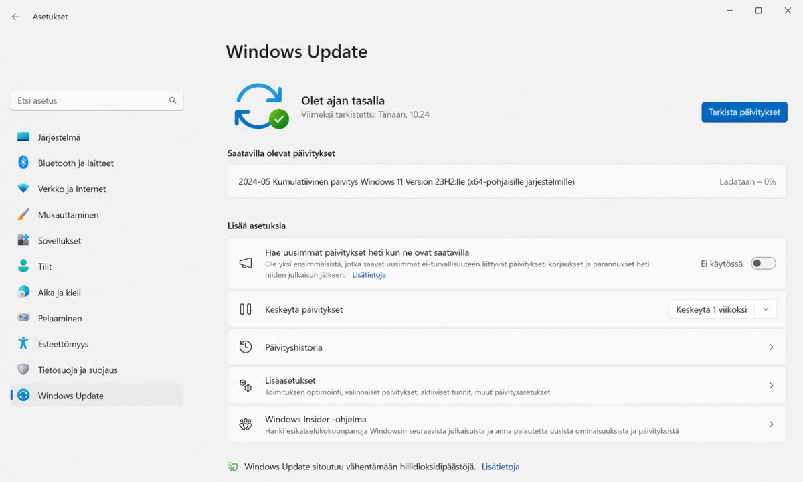
Task: Toggle the Hae uusimmat päivitykset switch
Action: pyautogui.click(x=764, y=263)
